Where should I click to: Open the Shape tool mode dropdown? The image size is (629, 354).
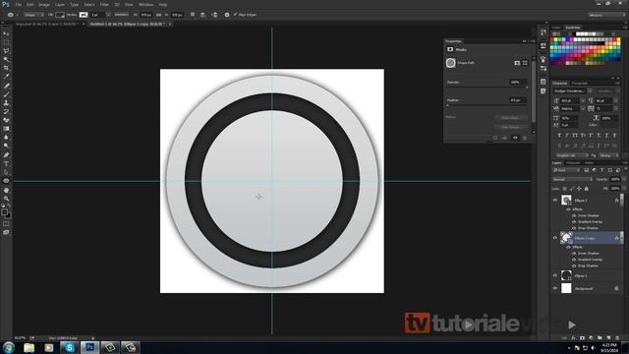click(33, 15)
